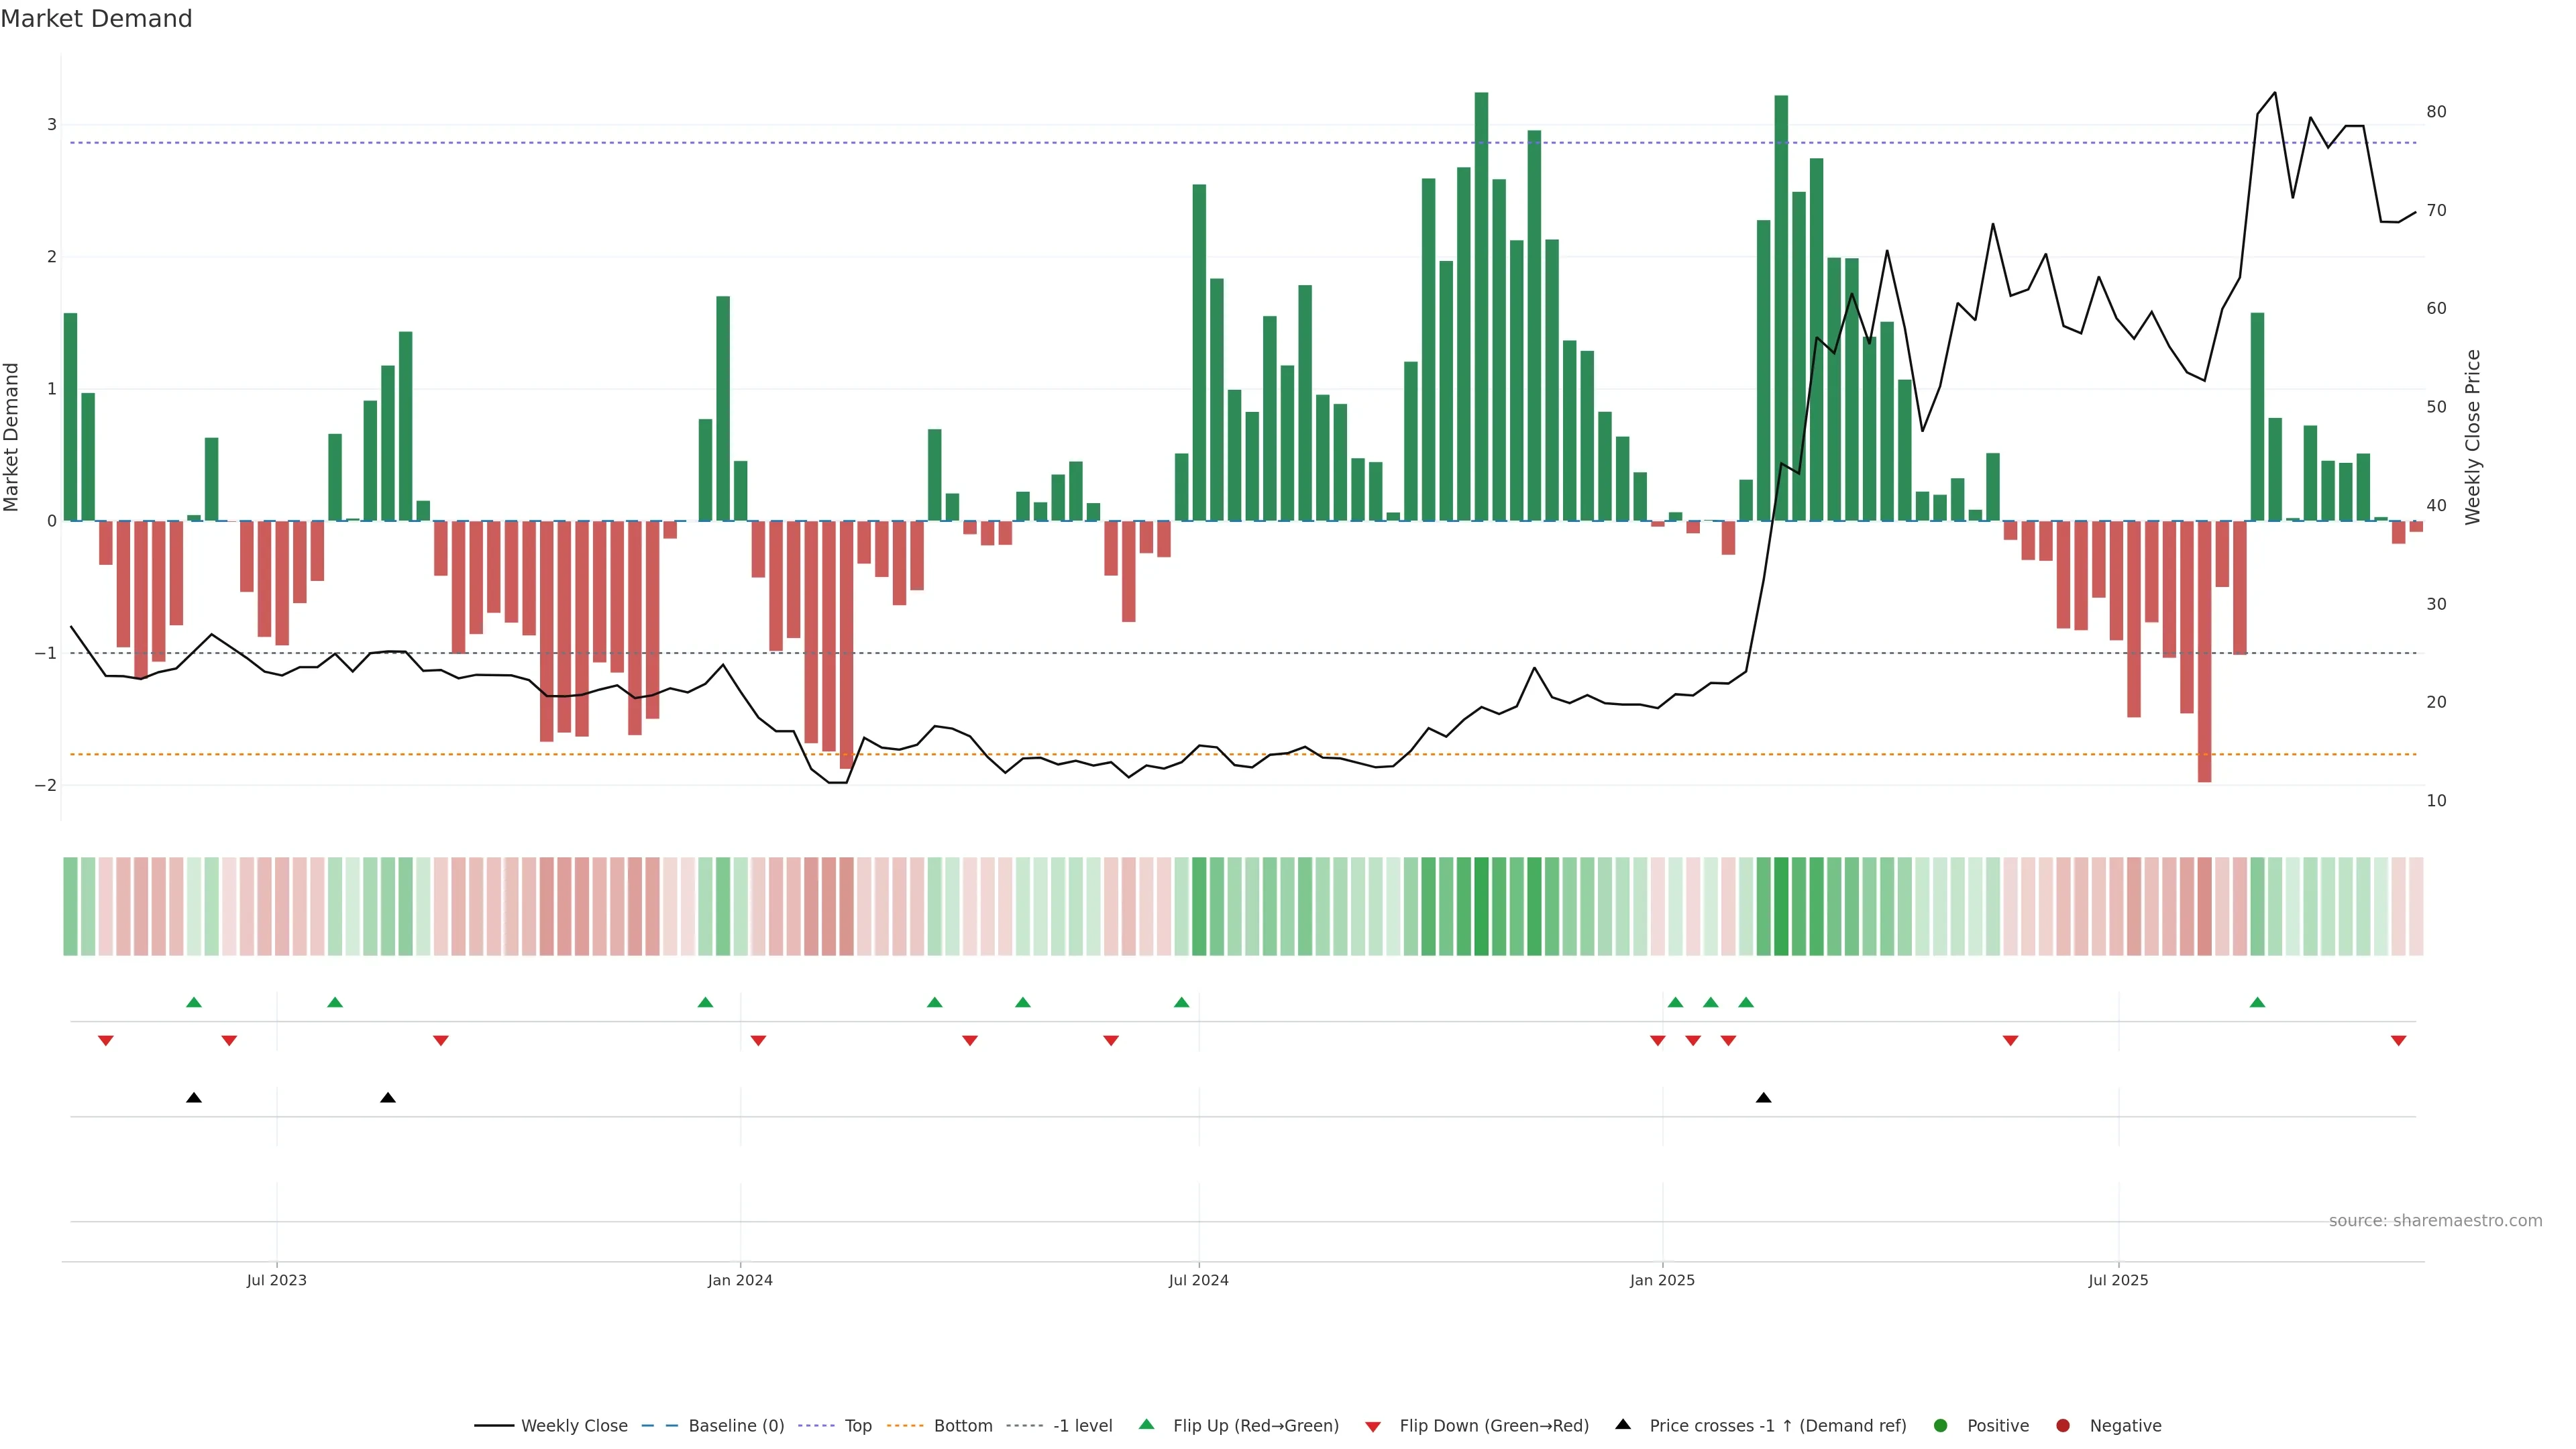The height and width of the screenshot is (1449, 2576).
Task: Click the red Negative legend dot
Action: (2063, 1425)
